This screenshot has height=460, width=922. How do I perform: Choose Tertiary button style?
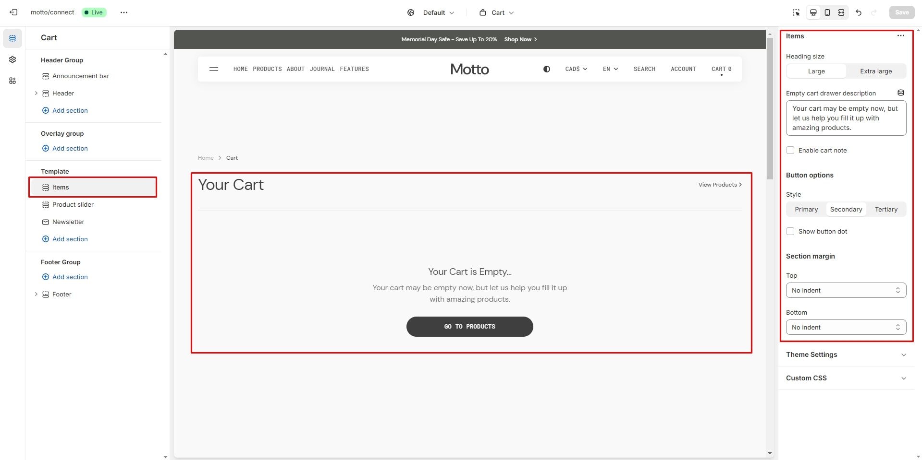pyautogui.click(x=885, y=209)
